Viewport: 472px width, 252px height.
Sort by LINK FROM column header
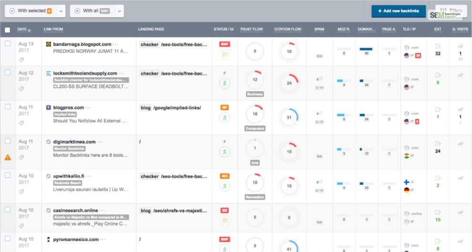[53, 29]
